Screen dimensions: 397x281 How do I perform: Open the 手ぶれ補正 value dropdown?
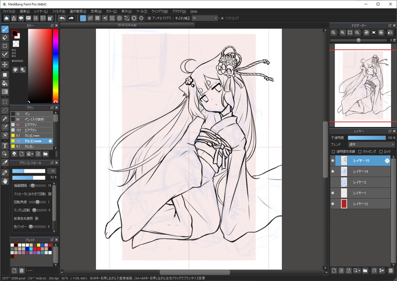[x=204, y=18]
